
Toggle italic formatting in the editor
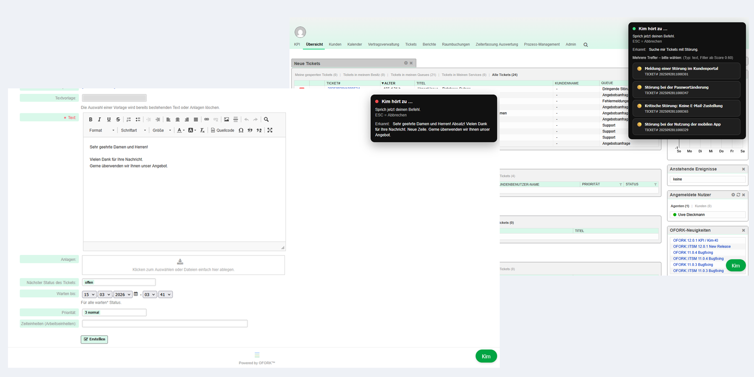100,119
